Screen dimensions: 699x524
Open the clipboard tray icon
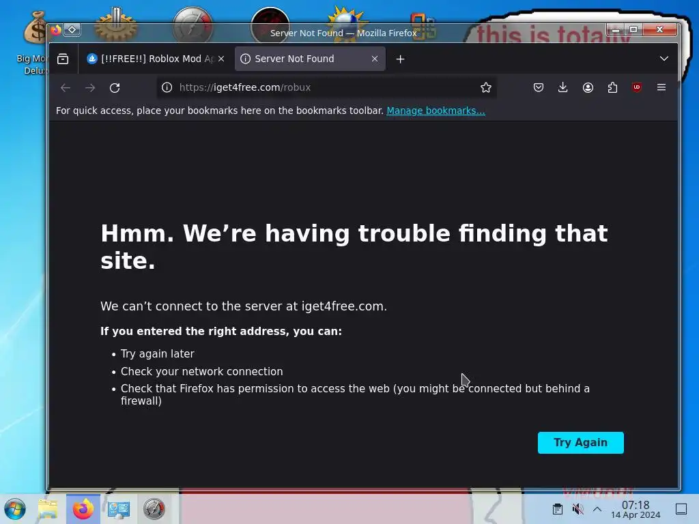557,509
